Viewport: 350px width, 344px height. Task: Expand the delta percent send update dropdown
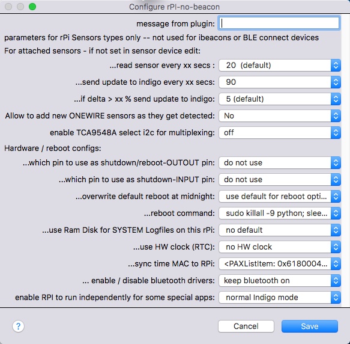pos(280,99)
